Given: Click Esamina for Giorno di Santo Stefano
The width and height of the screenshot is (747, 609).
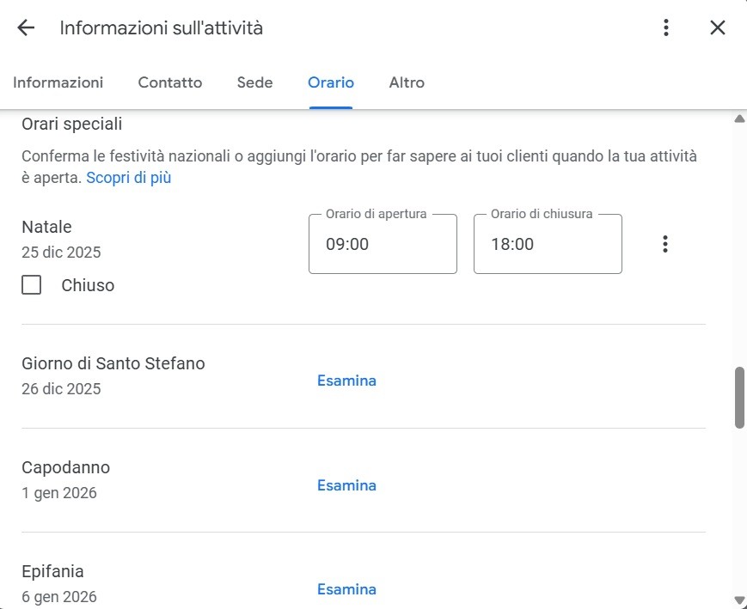Looking at the screenshot, I should (346, 380).
